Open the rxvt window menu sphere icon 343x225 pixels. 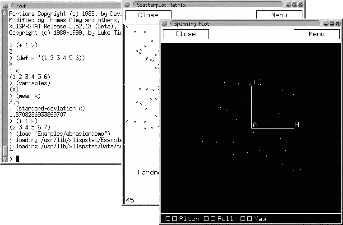click(5, 6)
